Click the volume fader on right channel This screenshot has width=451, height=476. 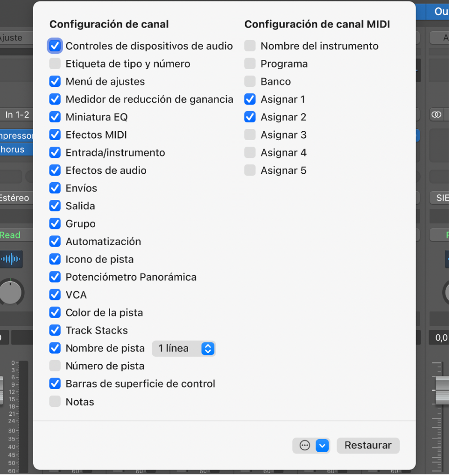441,390
